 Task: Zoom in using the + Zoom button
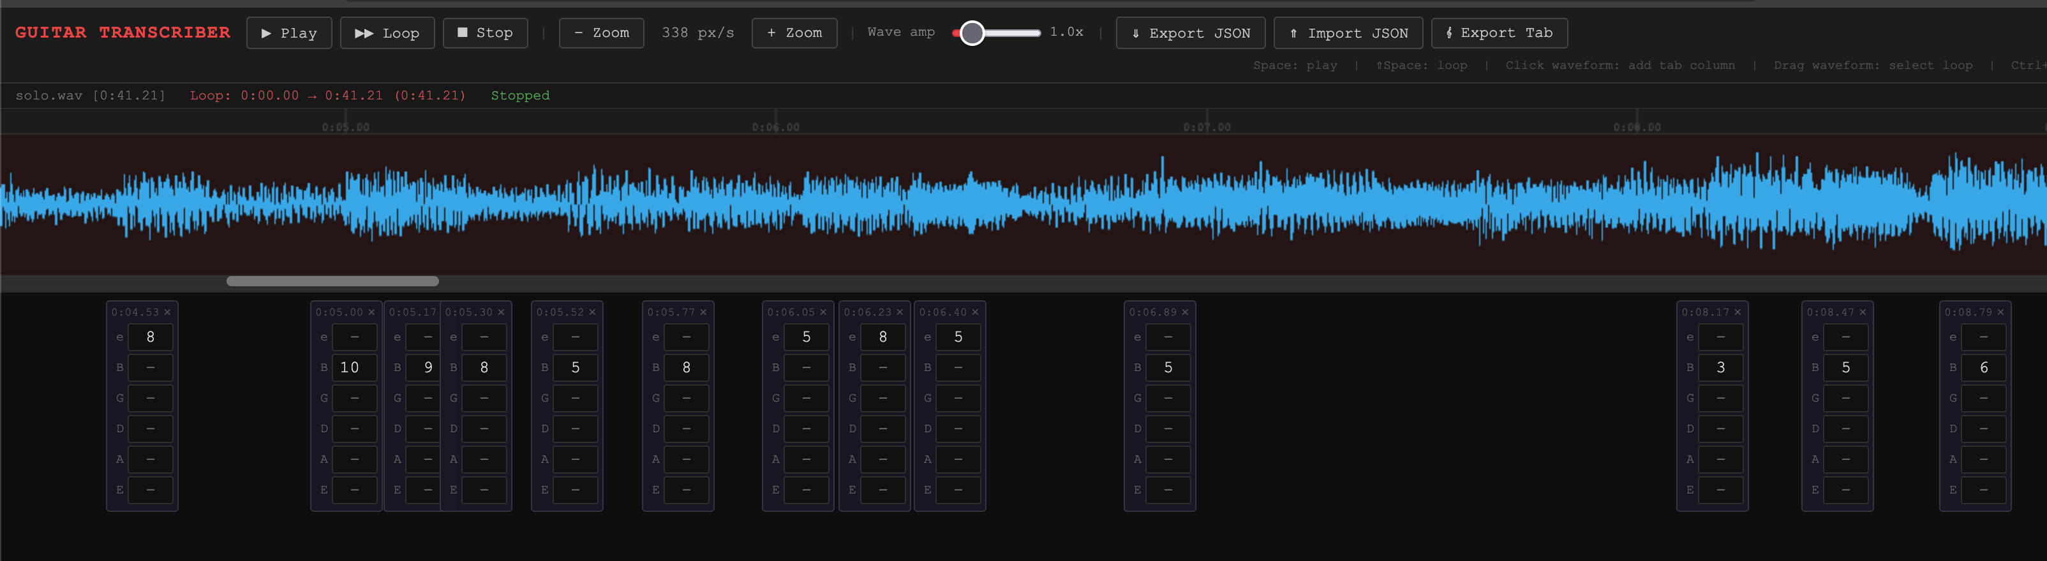coord(794,33)
